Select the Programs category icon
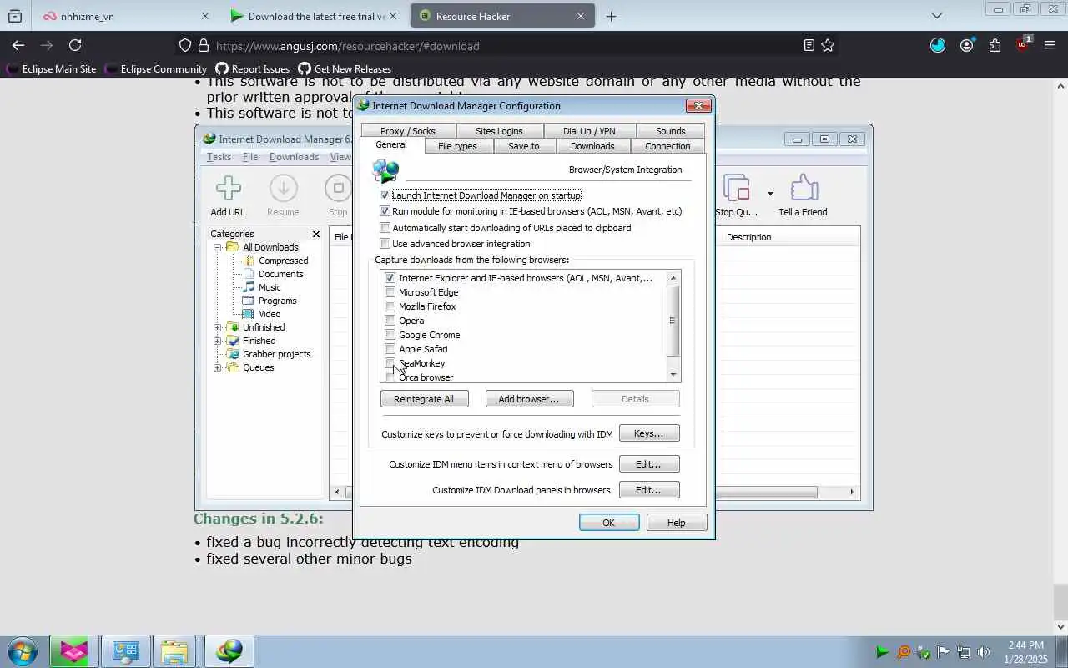The image size is (1068, 668). point(249,301)
